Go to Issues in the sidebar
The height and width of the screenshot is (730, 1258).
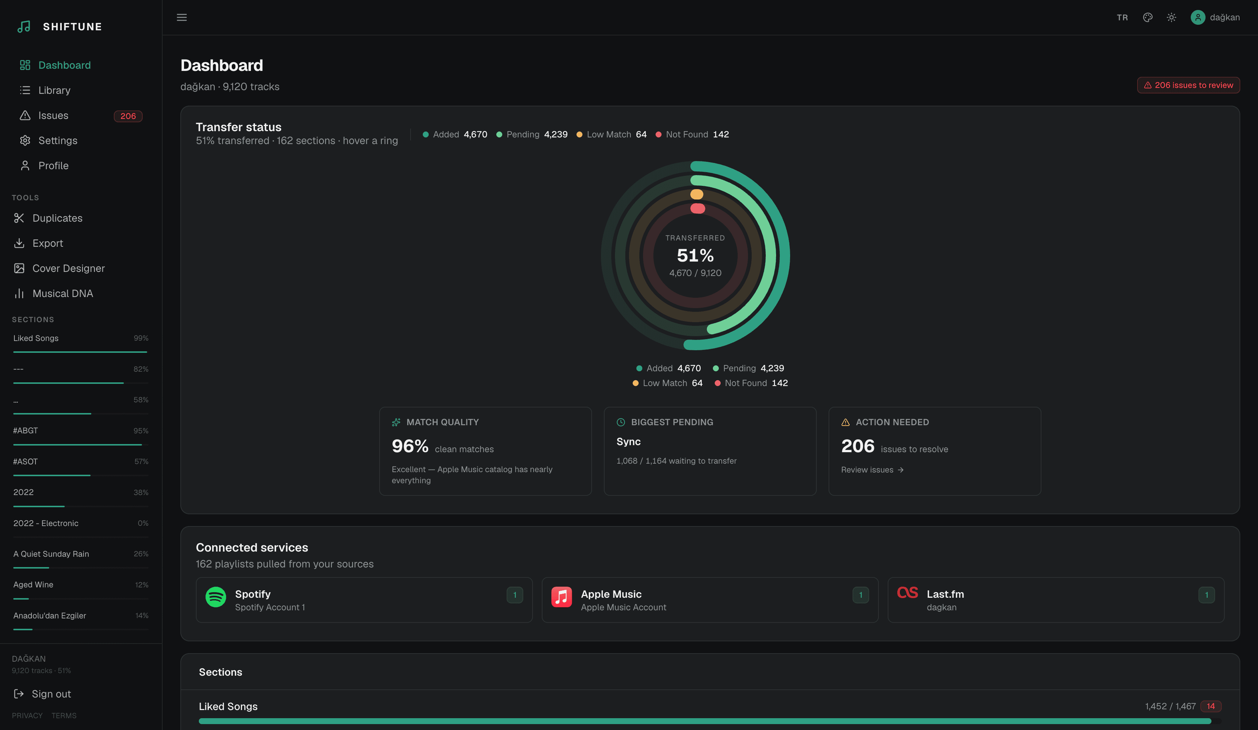[x=81, y=116]
